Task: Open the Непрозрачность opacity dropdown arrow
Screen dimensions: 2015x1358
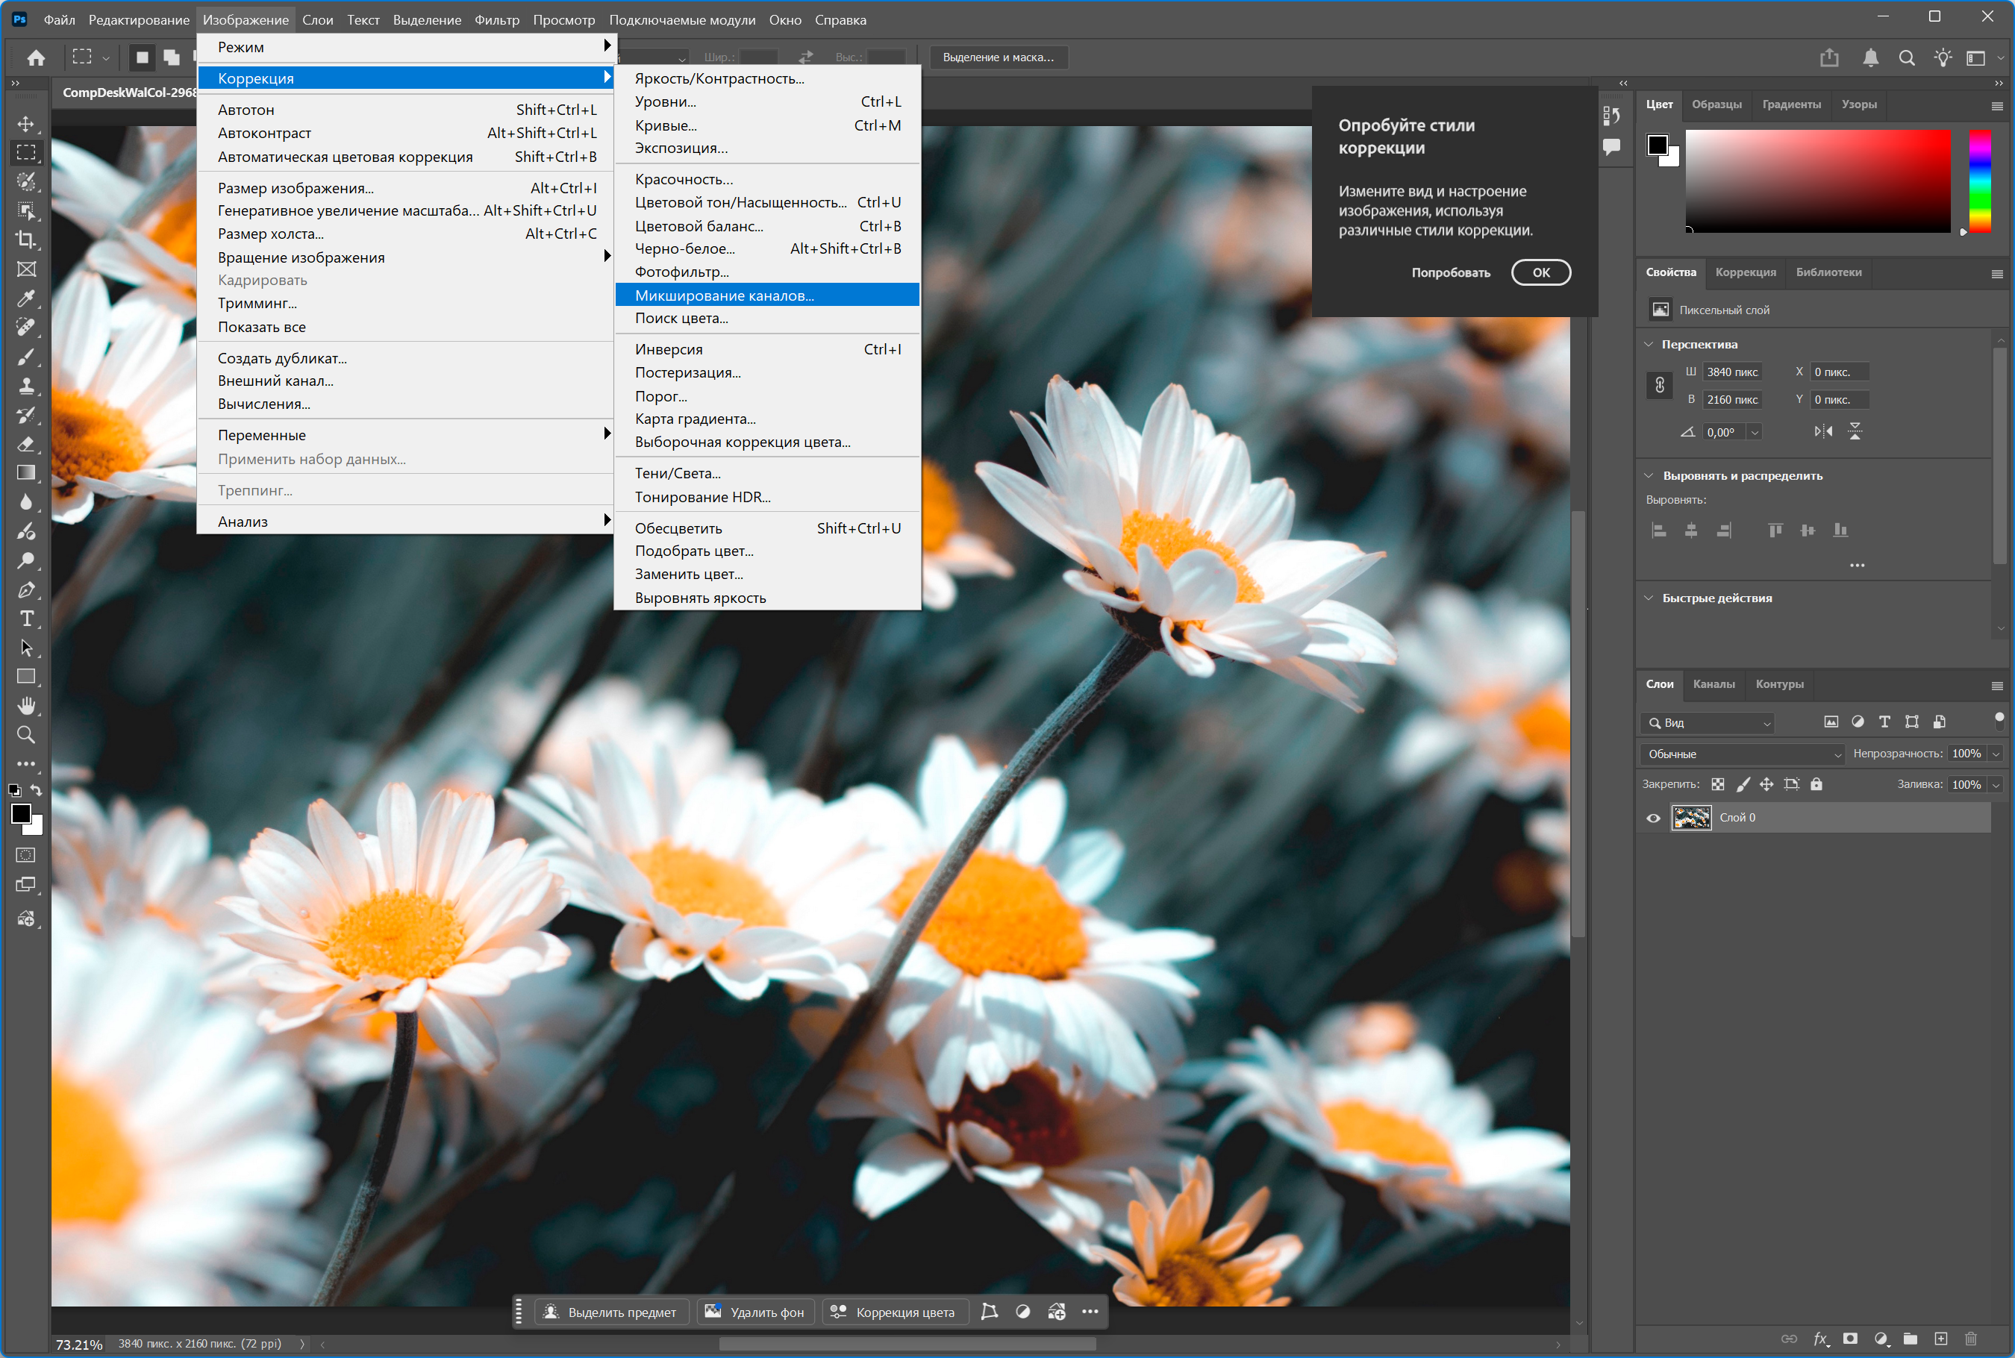Action: 1996,754
